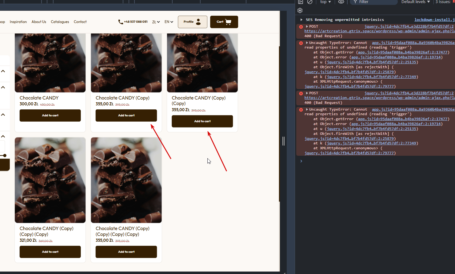The image size is (455, 274).
Task: Open the 321,00 Zł Chocolate CANDY product image
Action: point(50,180)
